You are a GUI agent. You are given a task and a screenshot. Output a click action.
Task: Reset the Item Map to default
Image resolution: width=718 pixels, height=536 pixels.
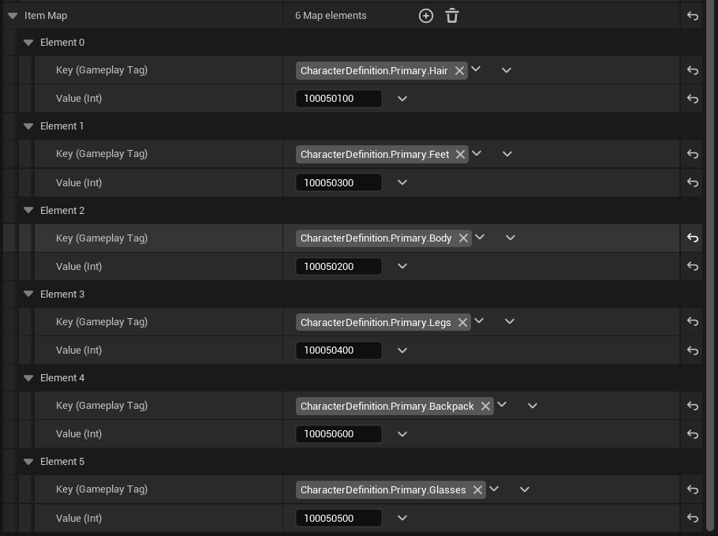tap(693, 16)
